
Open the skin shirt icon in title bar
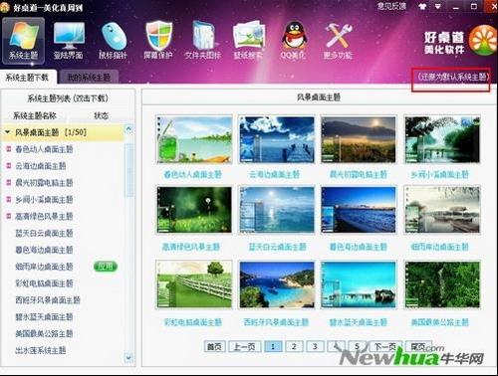tap(422, 6)
